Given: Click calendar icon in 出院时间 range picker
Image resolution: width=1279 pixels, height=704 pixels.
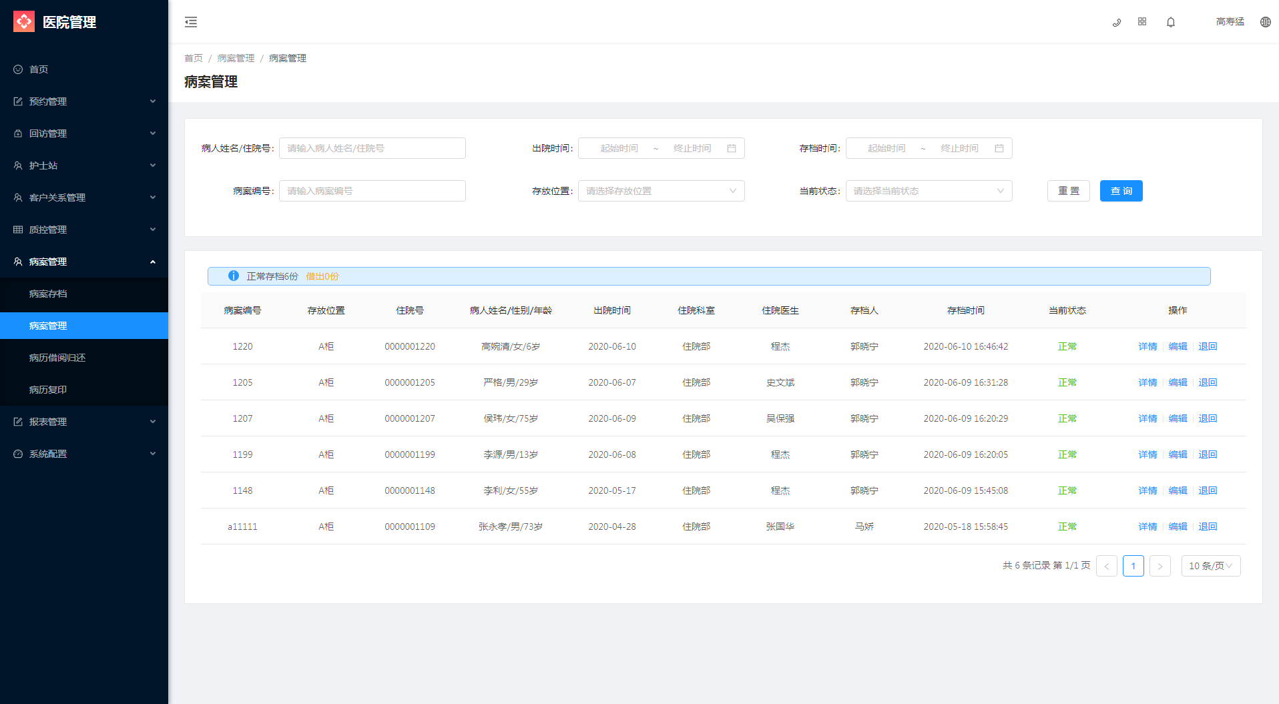Looking at the screenshot, I should point(732,148).
